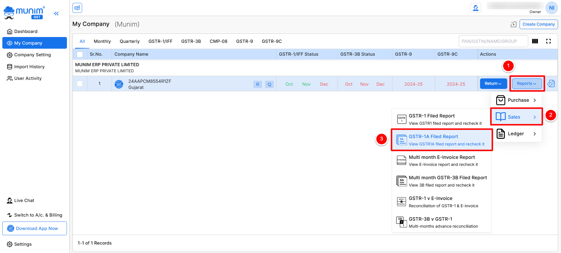Click the Q quarterly badge icon
Image resolution: width=561 pixels, height=253 pixels.
(269, 84)
